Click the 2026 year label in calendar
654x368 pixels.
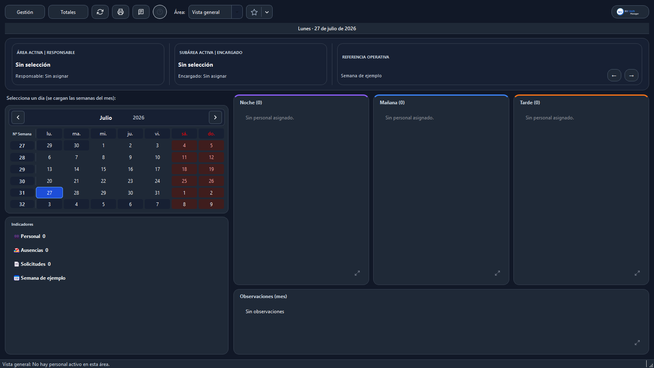[139, 118]
